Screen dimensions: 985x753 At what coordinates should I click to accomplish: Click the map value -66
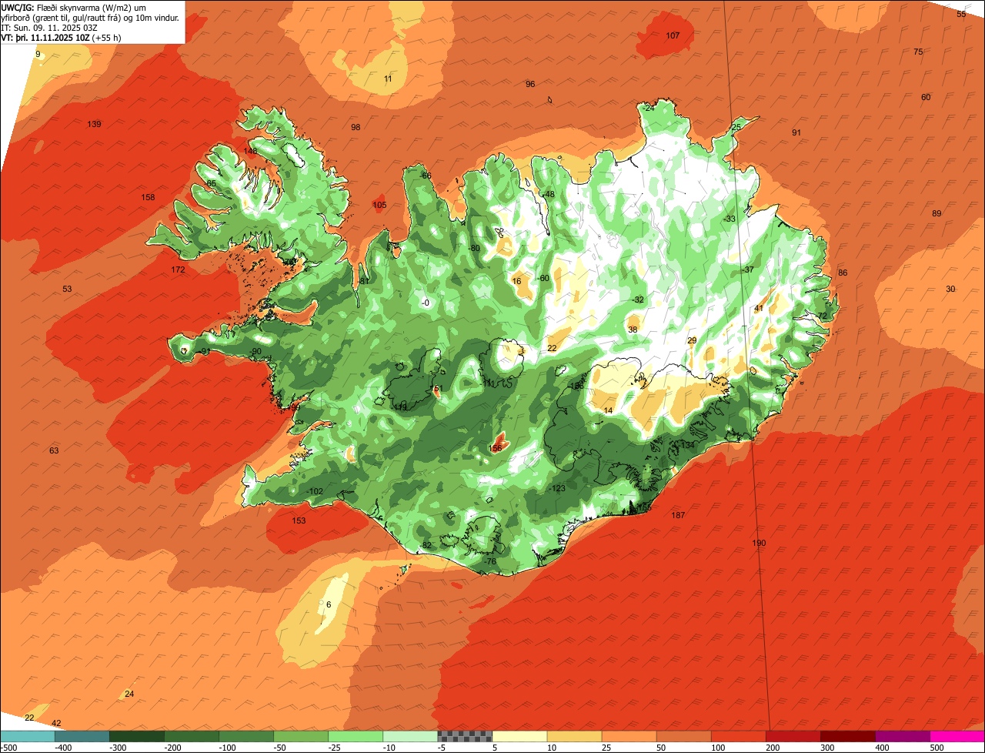pos(426,176)
